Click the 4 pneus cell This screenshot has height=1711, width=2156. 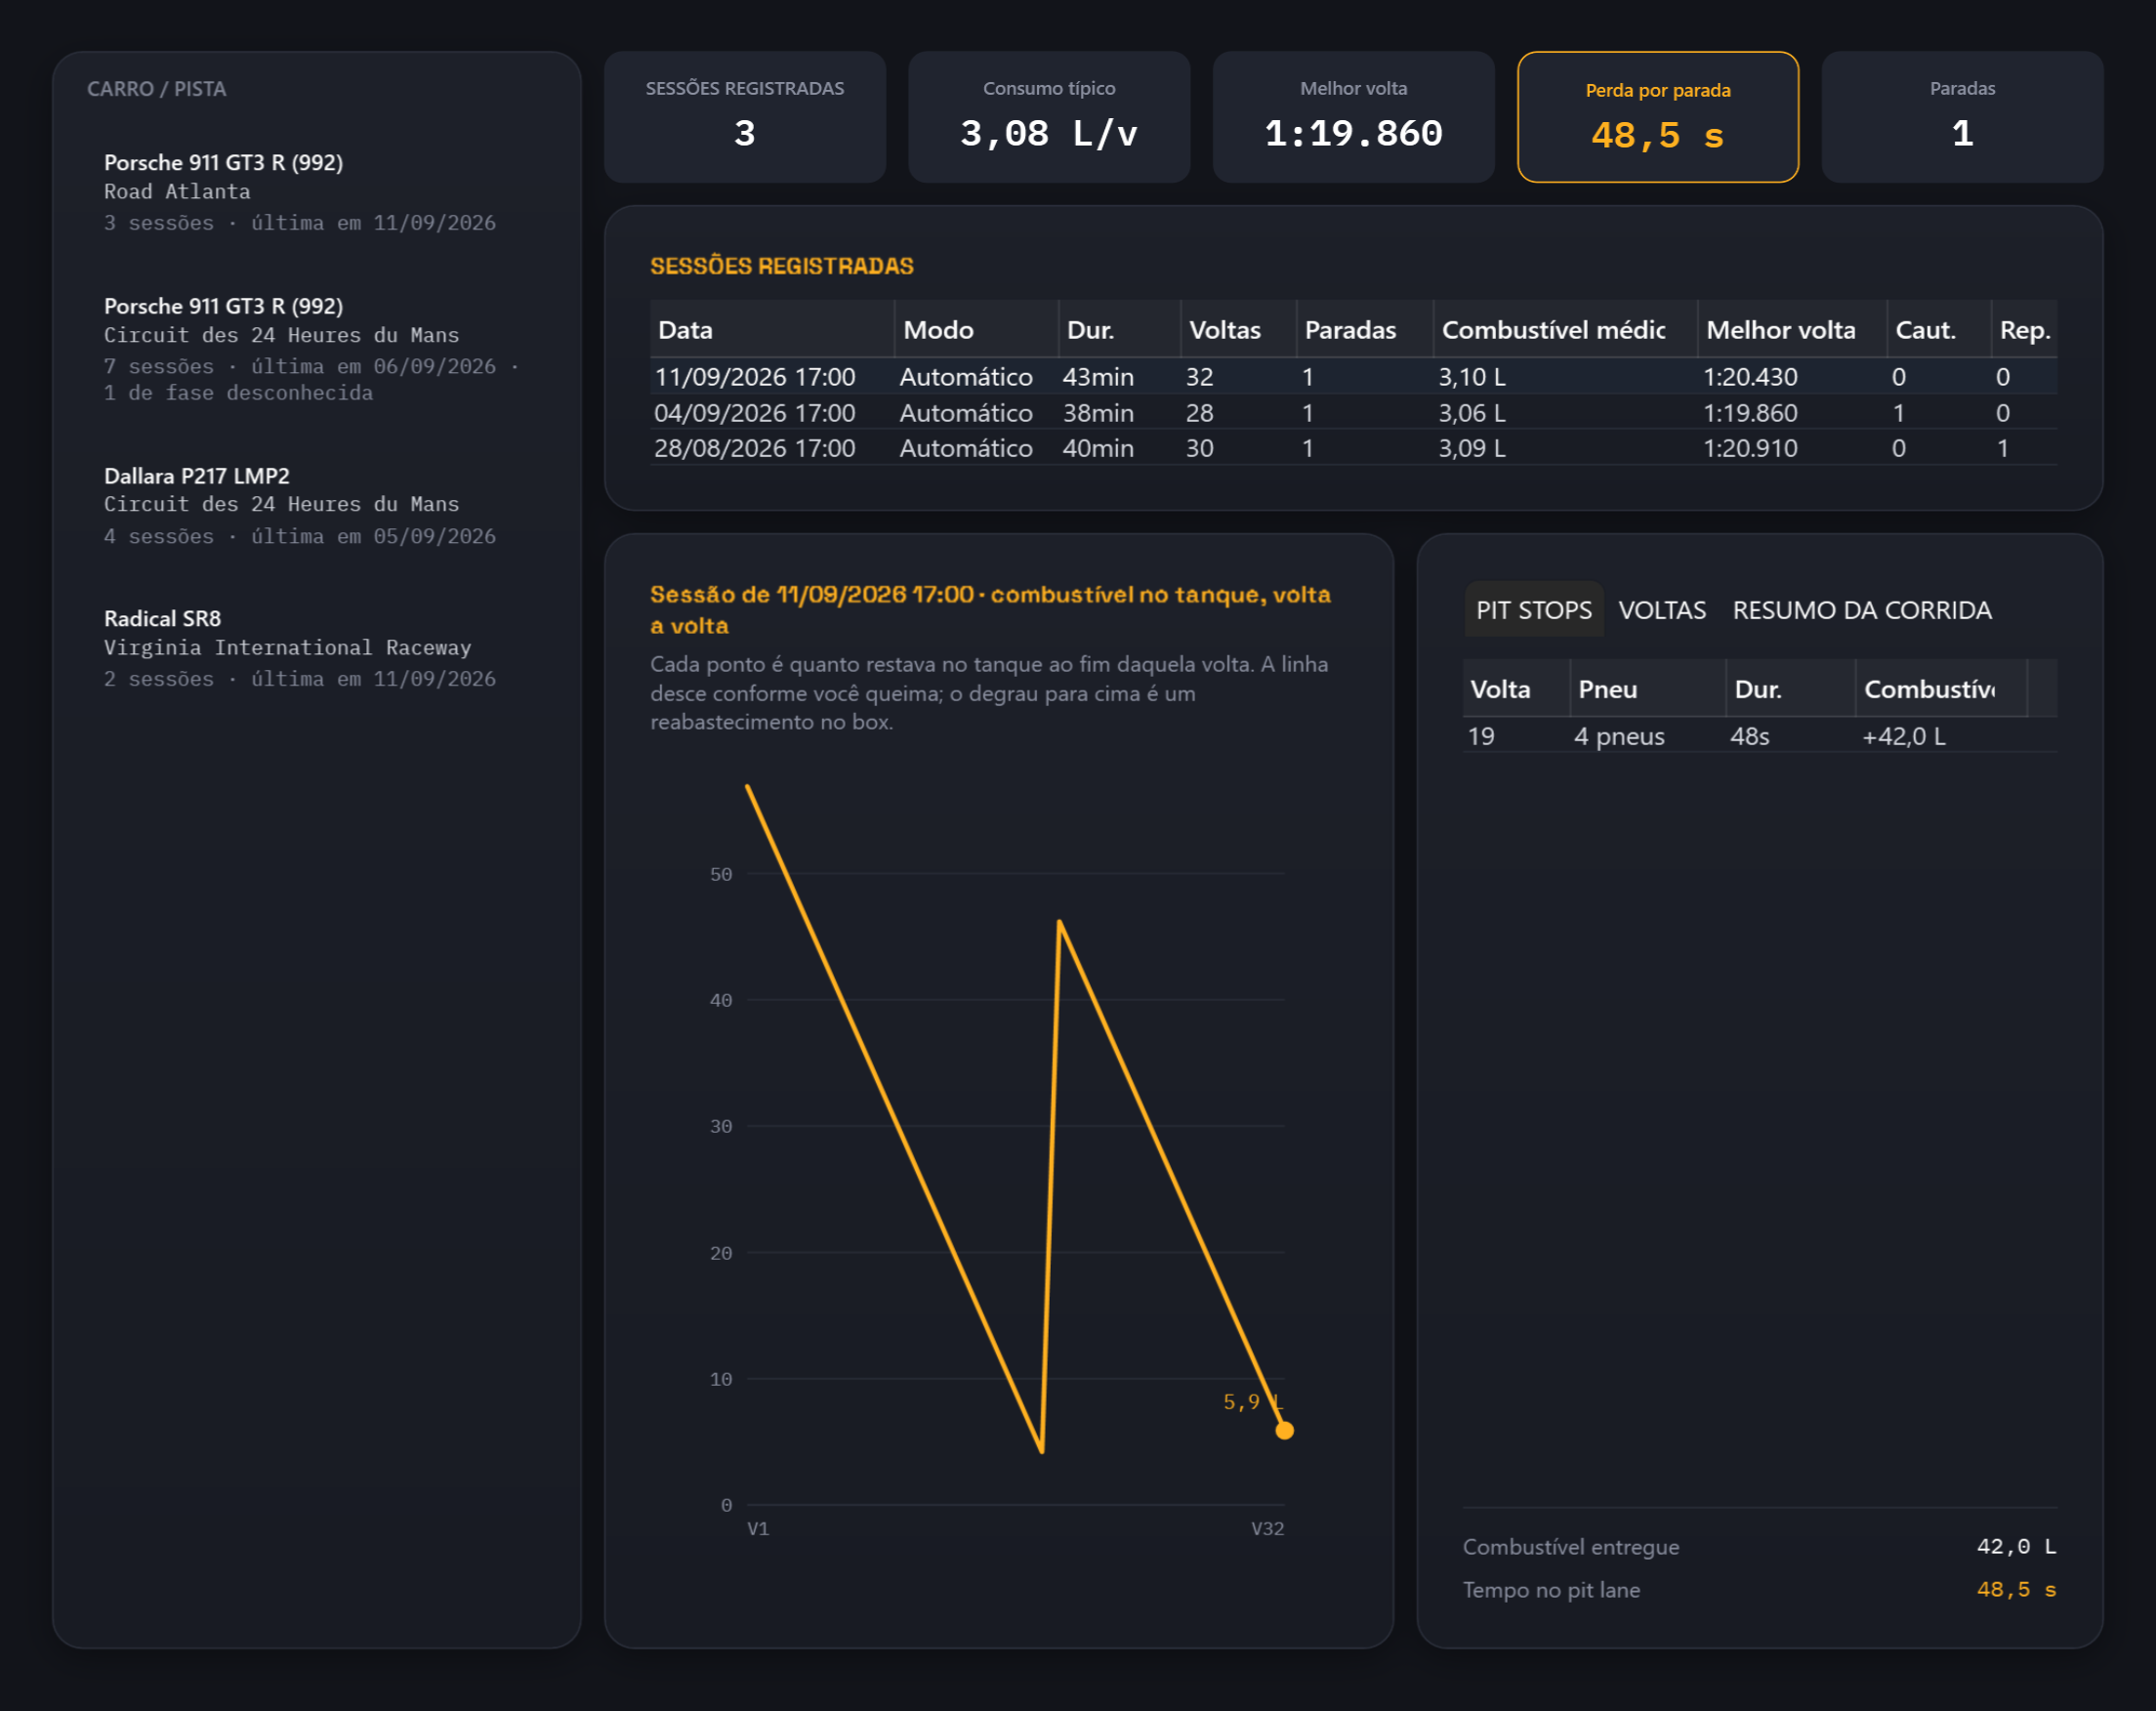click(1619, 737)
